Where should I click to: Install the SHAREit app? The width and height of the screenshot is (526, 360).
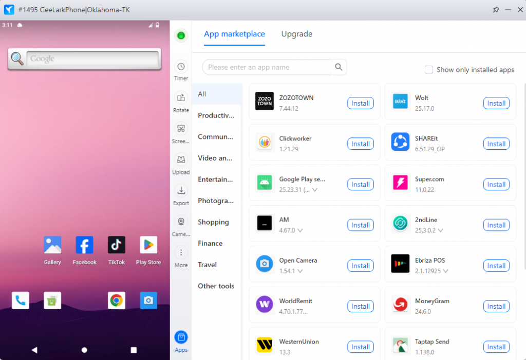[x=496, y=144]
